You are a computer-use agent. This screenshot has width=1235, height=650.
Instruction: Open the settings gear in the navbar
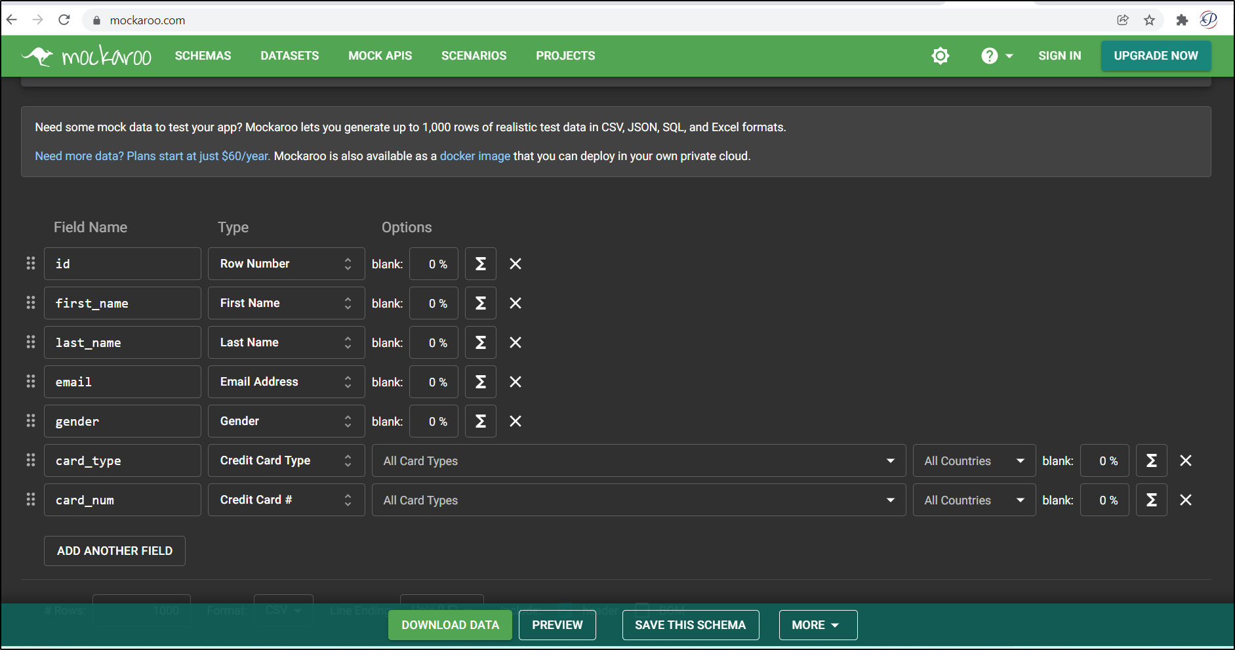click(941, 56)
